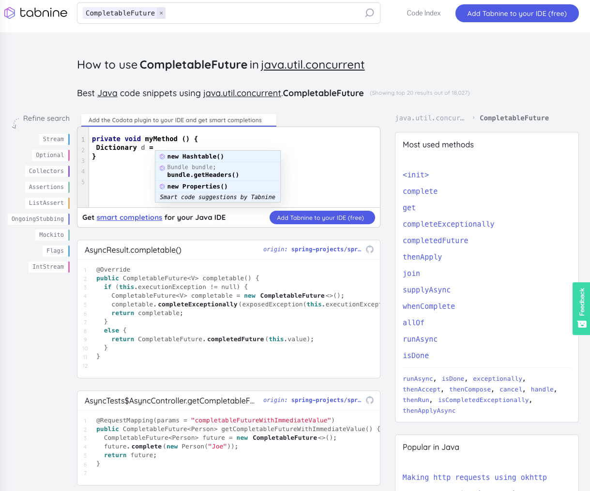This screenshot has width=590, height=491.
Task: Open the completedFuture method link
Action: click(436, 241)
